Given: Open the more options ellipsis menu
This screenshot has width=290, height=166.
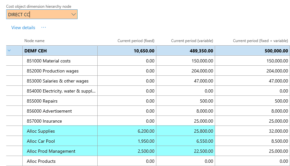Looking at the screenshot, I should coord(43,28).
